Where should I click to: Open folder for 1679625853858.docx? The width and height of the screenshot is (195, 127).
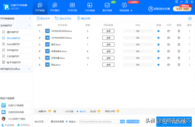pos(169,31)
